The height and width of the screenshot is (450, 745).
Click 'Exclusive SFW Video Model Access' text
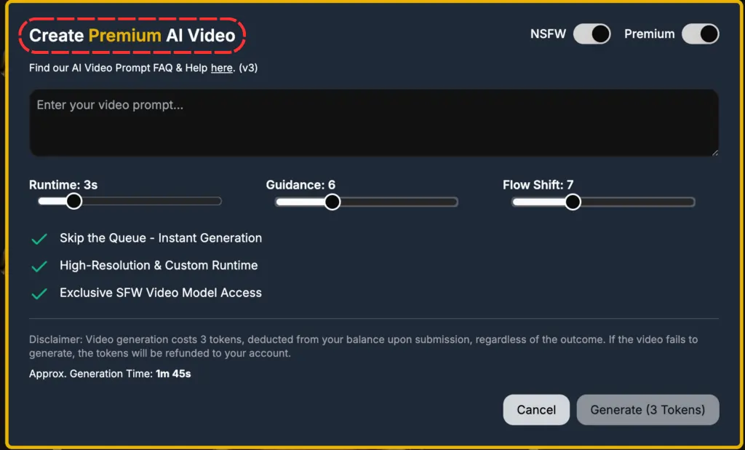click(161, 293)
